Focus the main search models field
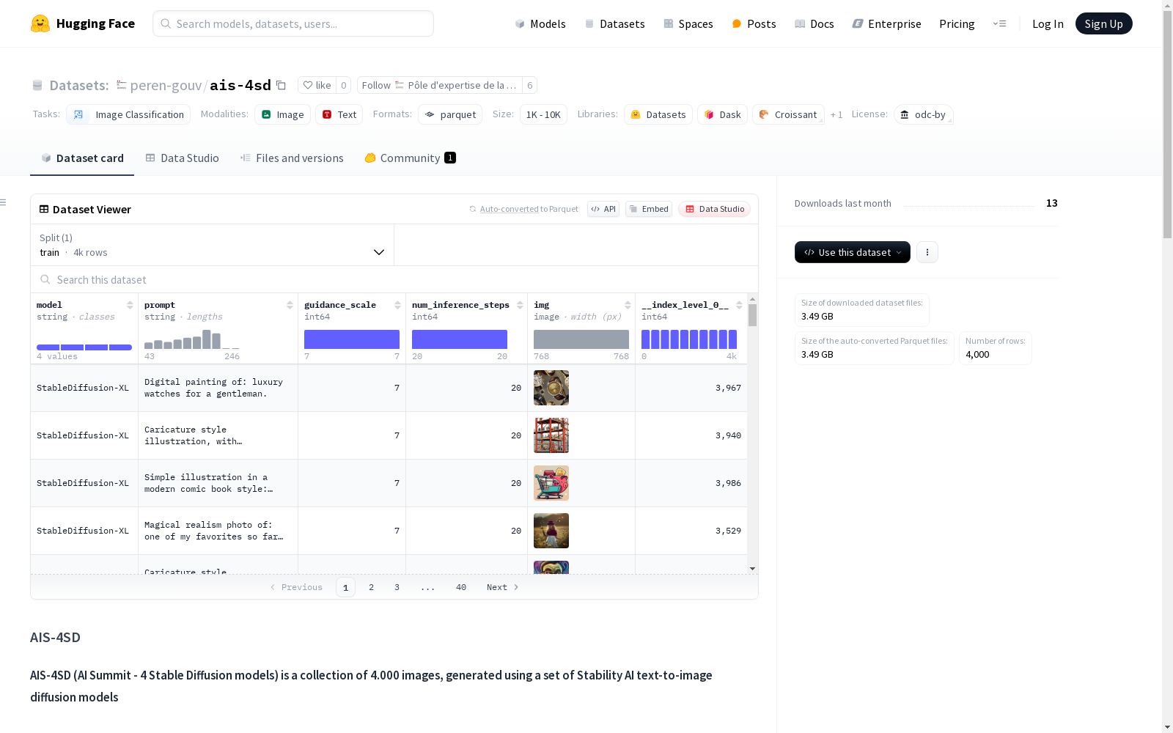This screenshot has width=1173, height=733. pyautogui.click(x=293, y=23)
